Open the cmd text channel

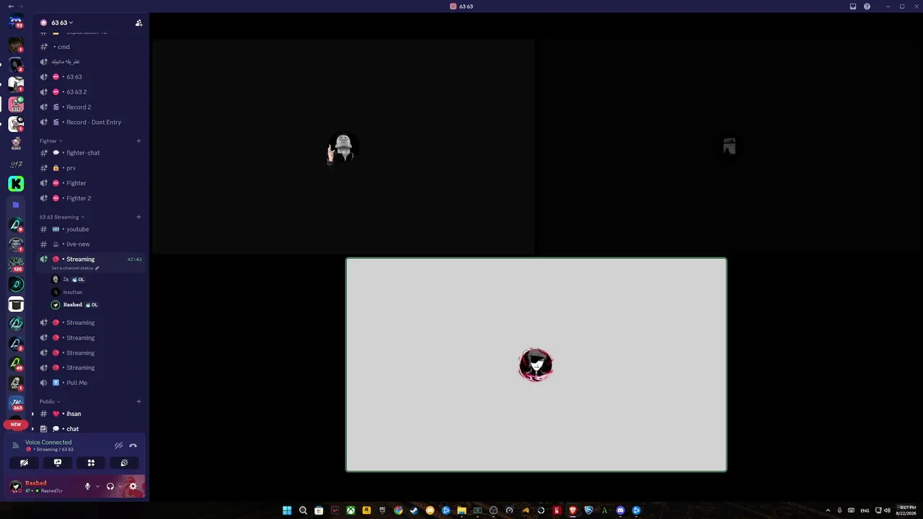click(91, 47)
